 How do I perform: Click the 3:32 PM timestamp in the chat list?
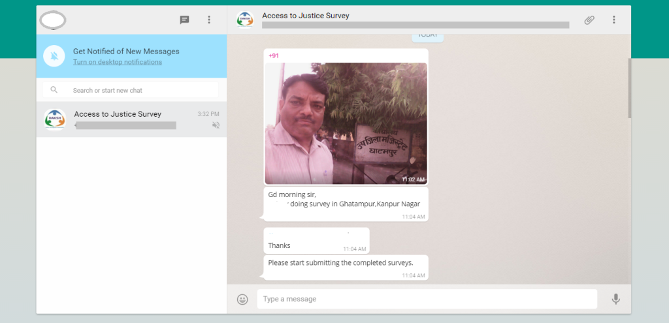[x=208, y=114]
